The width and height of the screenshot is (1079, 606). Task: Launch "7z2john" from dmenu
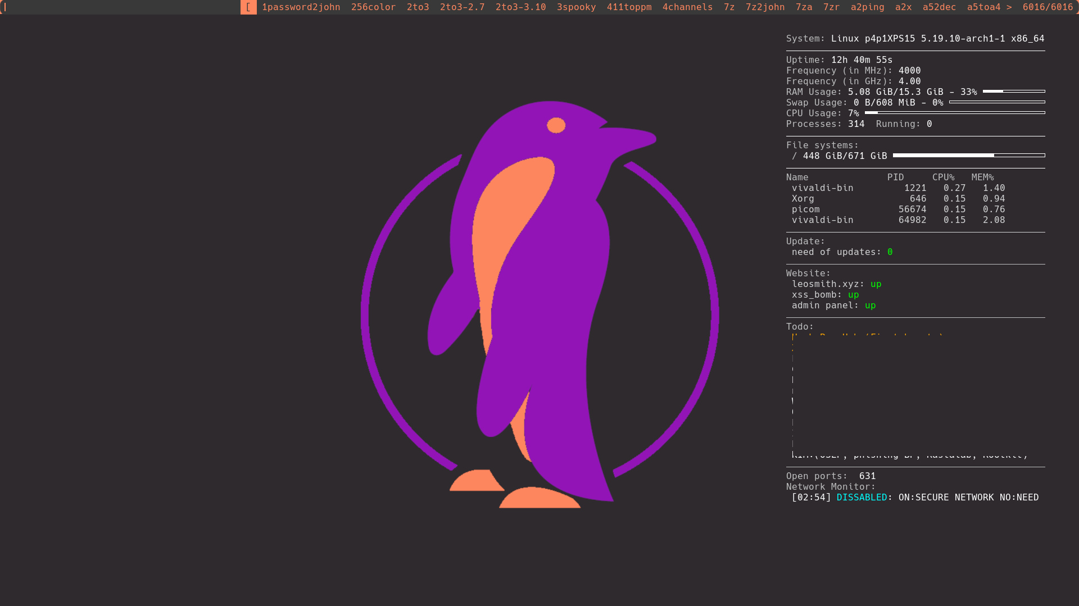tap(765, 7)
